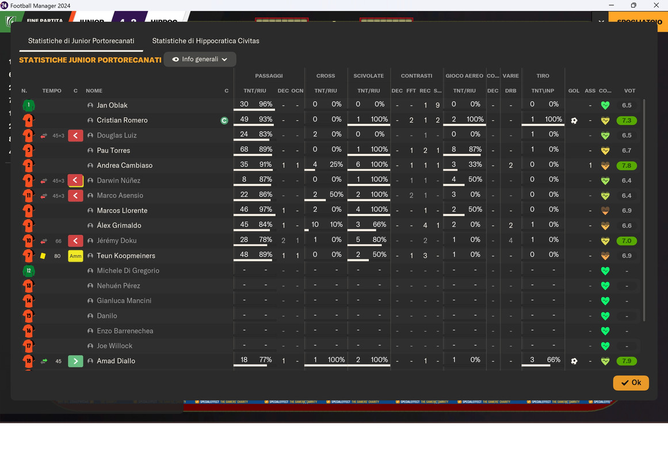Viewport: 668px width, 460px height.
Task: Open Enzo Barrenechea's player name link
Action: 125,331
